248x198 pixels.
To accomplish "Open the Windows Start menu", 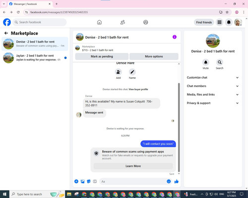I will 4,194.
